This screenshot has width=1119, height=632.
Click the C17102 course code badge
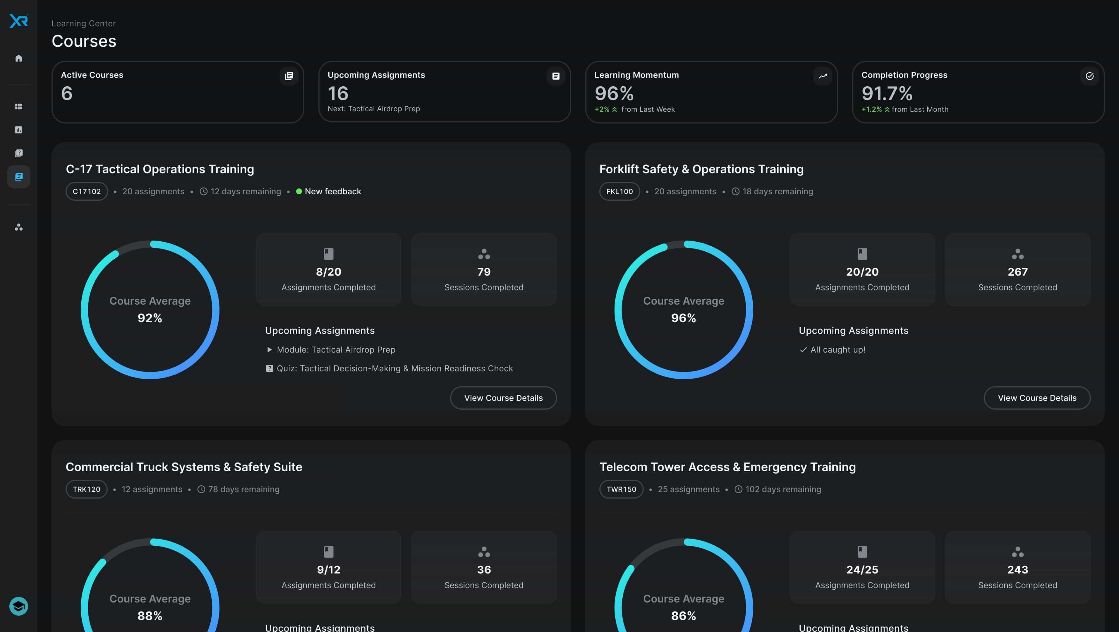(87, 192)
